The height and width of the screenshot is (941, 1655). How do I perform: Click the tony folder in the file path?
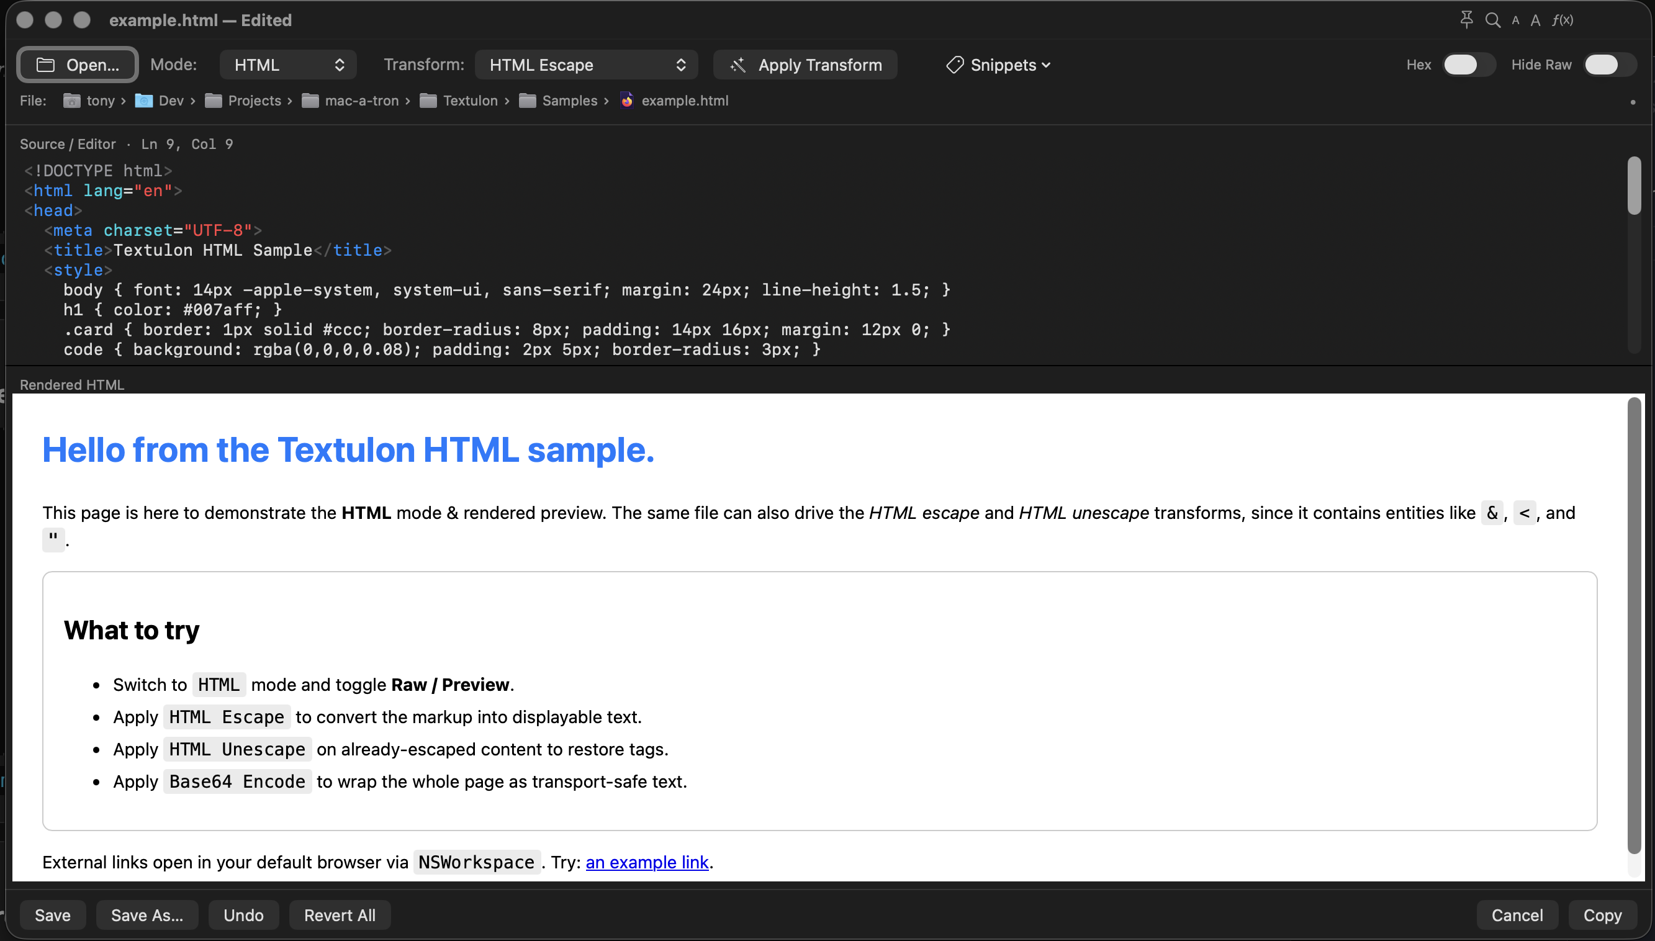pyautogui.click(x=89, y=101)
